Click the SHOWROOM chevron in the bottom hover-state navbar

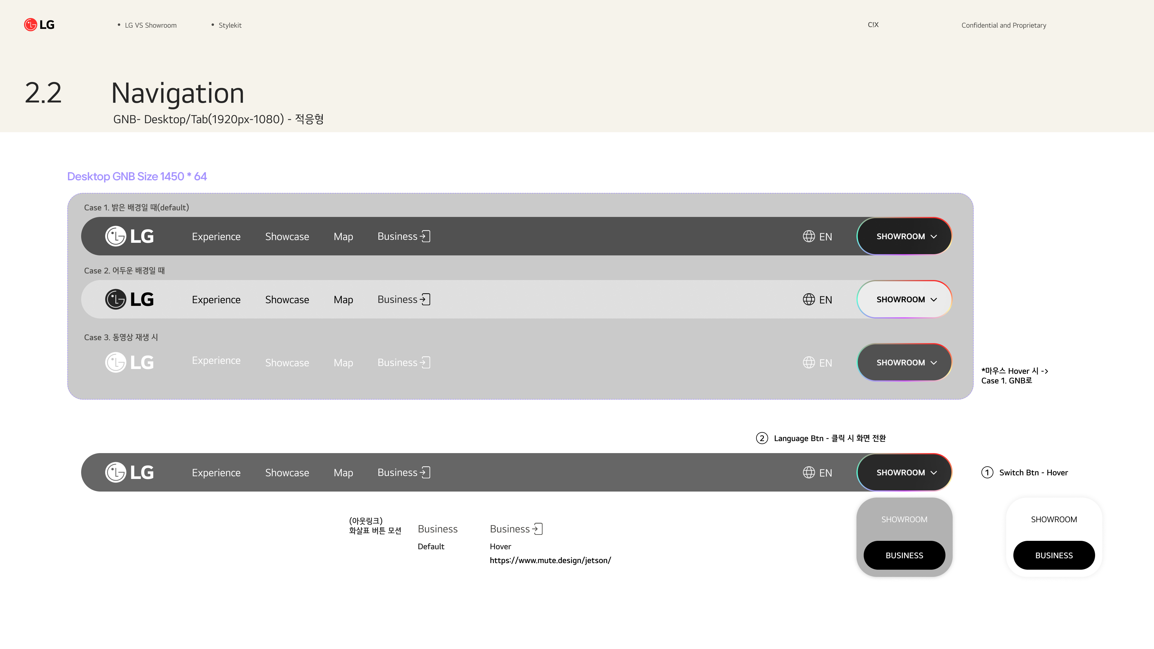click(x=934, y=473)
